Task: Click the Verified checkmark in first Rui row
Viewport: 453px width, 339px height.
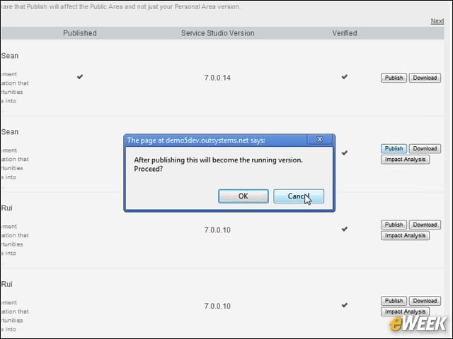Action: [345, 229]
